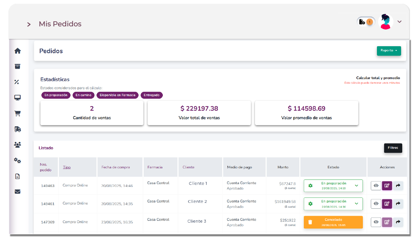
Task: Expand the Reporte dropdown button
Action: click(389, 51)
